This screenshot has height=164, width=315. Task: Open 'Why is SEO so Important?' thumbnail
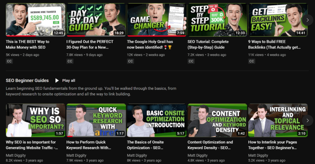36,120
